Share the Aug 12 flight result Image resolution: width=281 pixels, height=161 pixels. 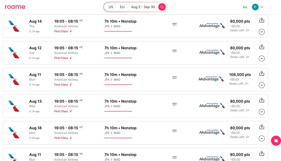(262, 47)
